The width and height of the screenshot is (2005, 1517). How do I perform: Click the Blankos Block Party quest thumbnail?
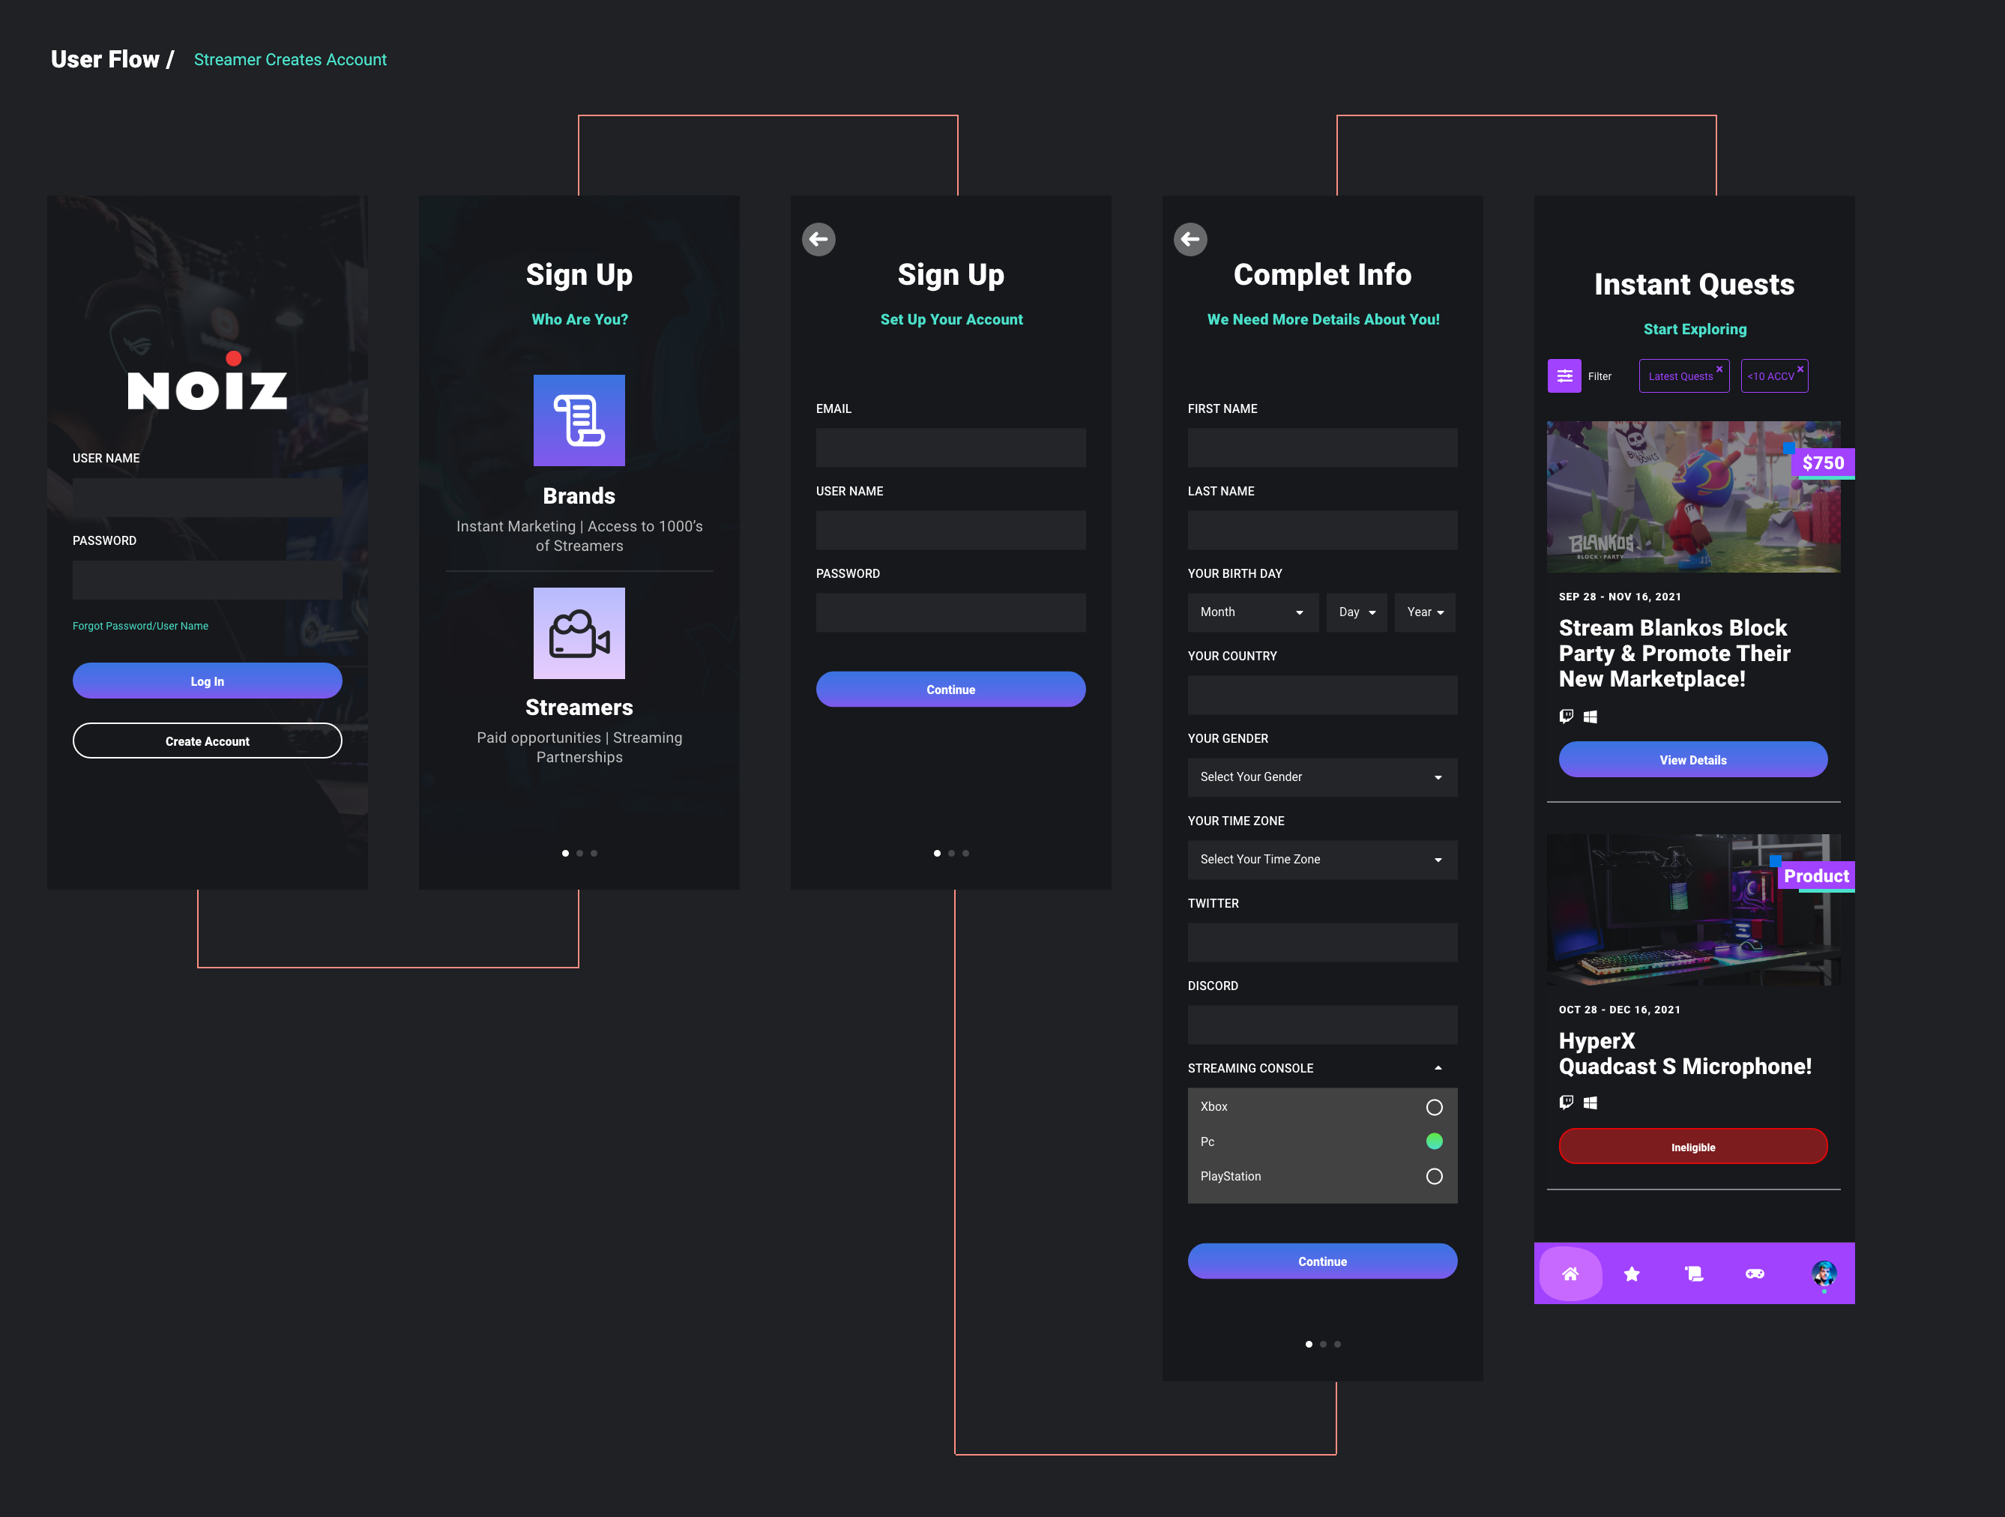[1692, 495]
